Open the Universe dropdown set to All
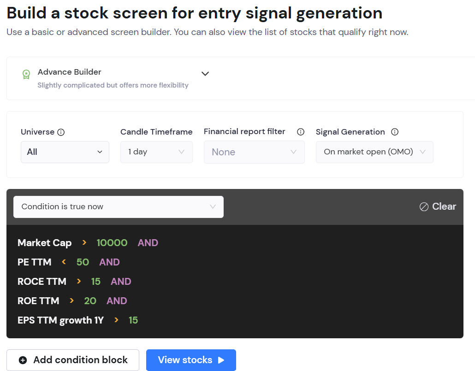The height and width of the screenshot is (371, 475). point(65,152)
